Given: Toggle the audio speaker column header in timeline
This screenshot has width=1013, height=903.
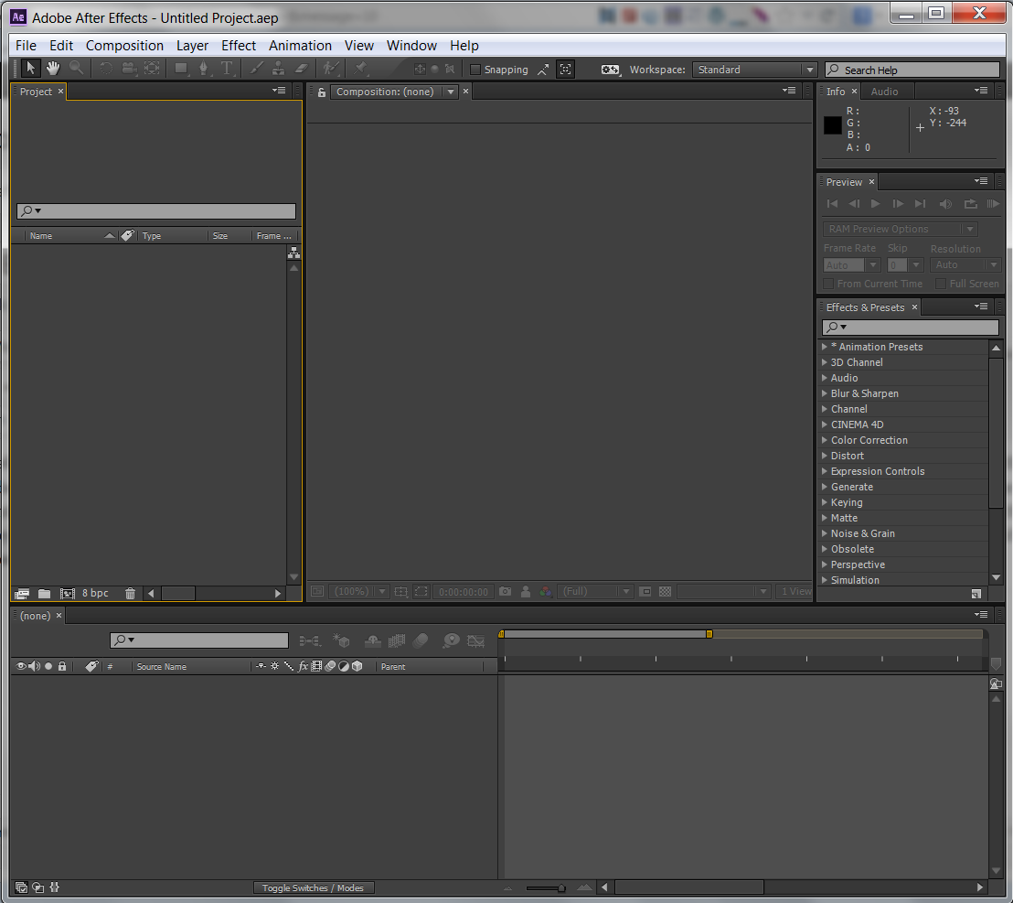Looking at the screenshot, I should (34, 666).
